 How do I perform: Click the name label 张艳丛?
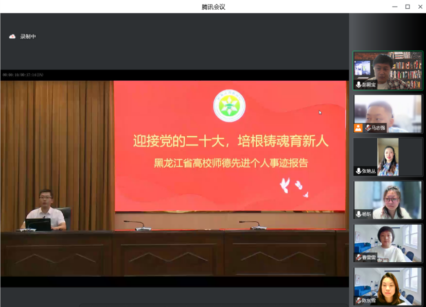[369, 171]
